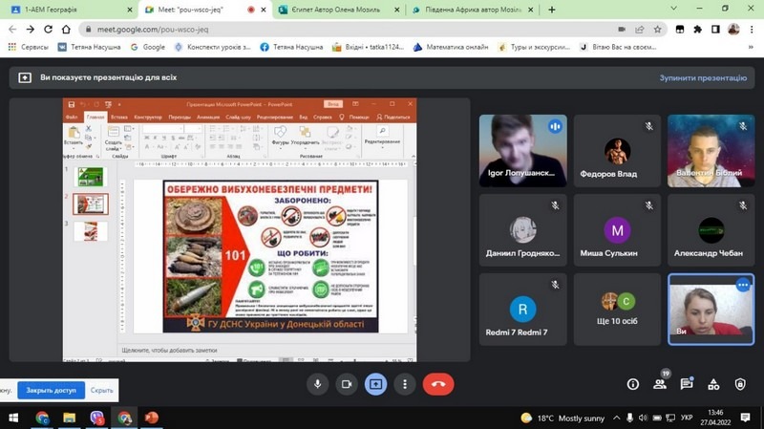Bookmark this page with star icon
This screenshot has width=764, height=429.
tap(657, 30)
